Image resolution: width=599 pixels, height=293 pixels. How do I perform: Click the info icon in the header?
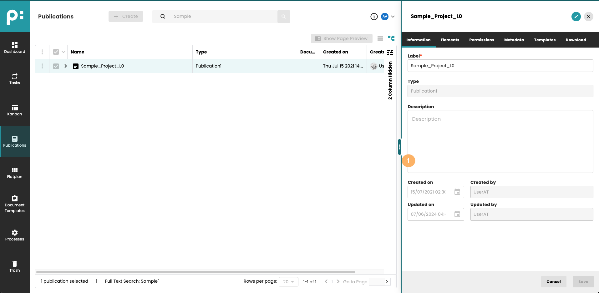pos(374,17)
